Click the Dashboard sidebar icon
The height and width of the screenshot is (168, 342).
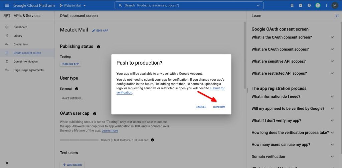[x=7, y=27]
